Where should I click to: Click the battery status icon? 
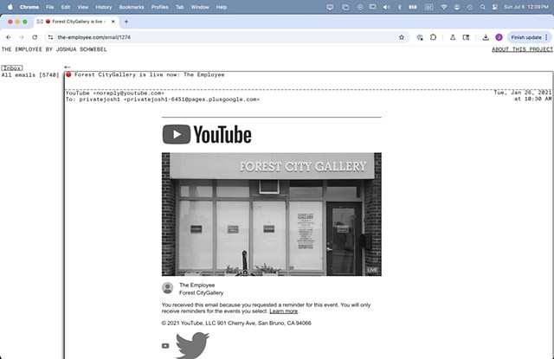click(x=413, y=7)
